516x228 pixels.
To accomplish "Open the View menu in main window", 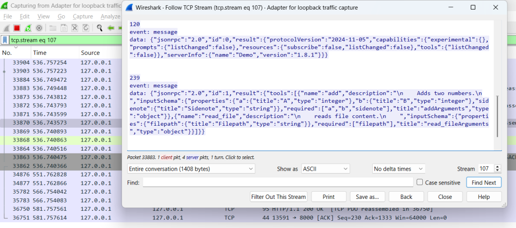I will point(43,16).
